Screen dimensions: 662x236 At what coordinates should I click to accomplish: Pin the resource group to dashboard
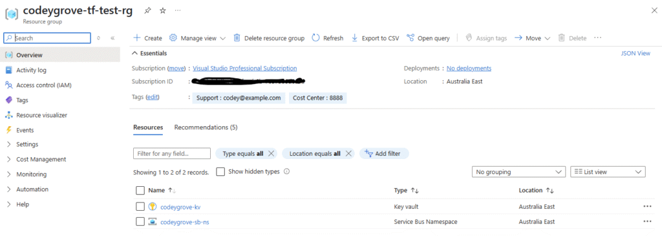148,11
